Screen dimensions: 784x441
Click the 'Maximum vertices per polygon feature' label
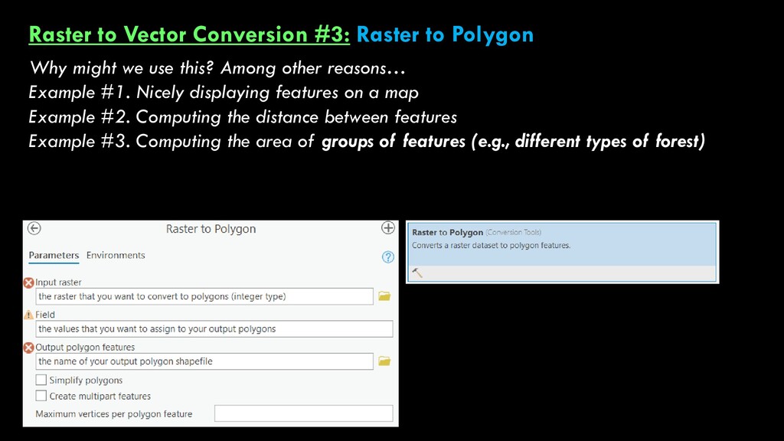point(113,414)
